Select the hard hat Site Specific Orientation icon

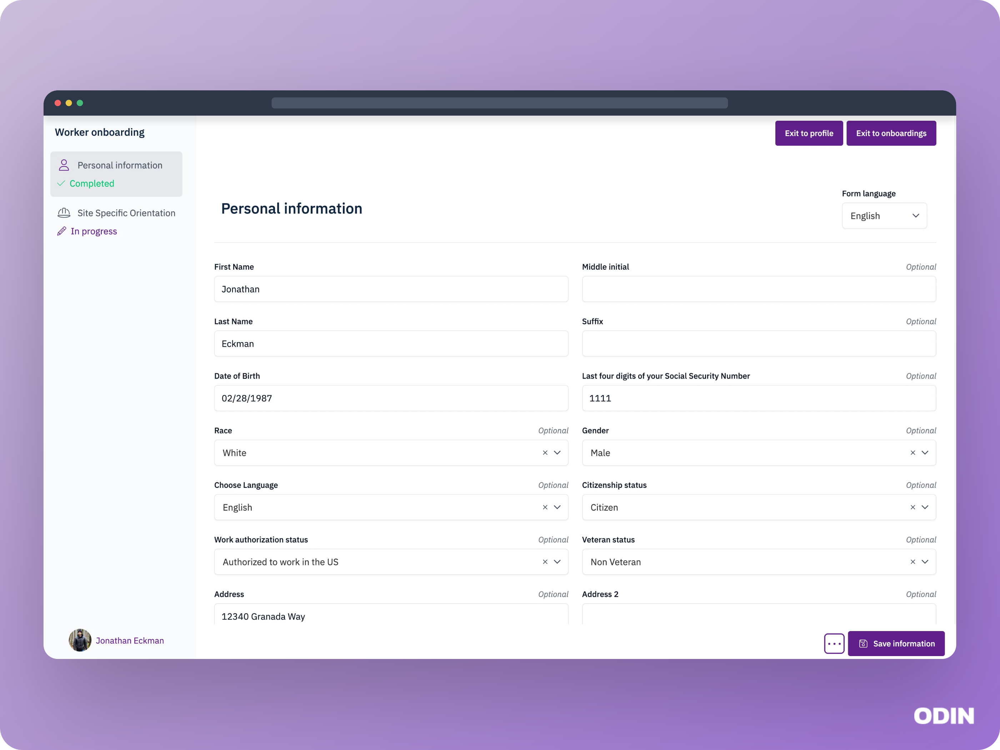coord(64,212)
